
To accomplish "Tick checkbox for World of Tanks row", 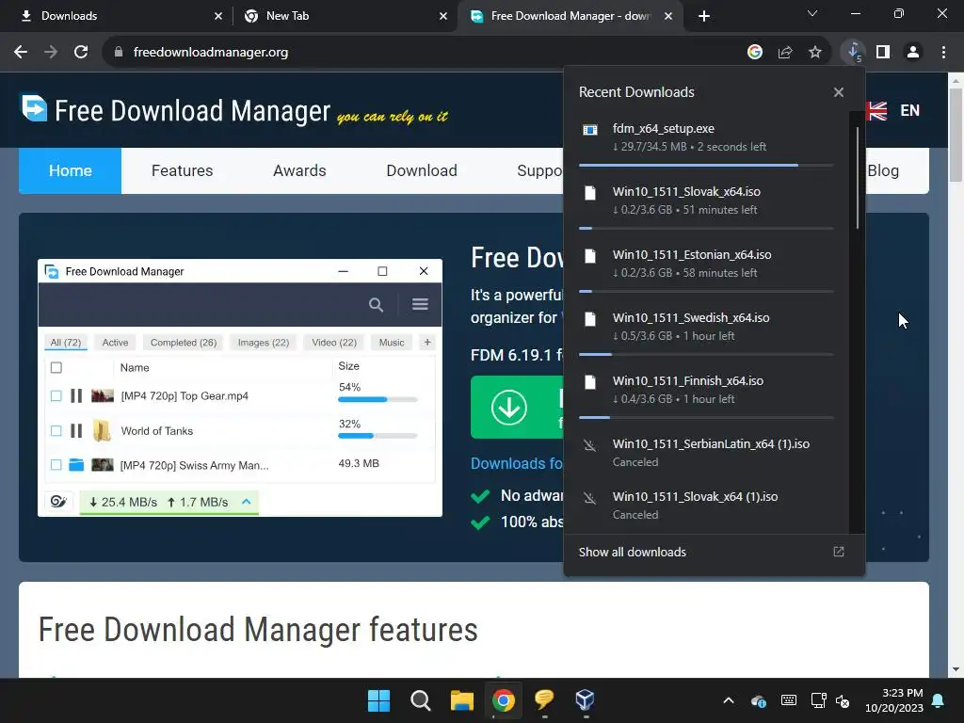I will coord(56,431).
